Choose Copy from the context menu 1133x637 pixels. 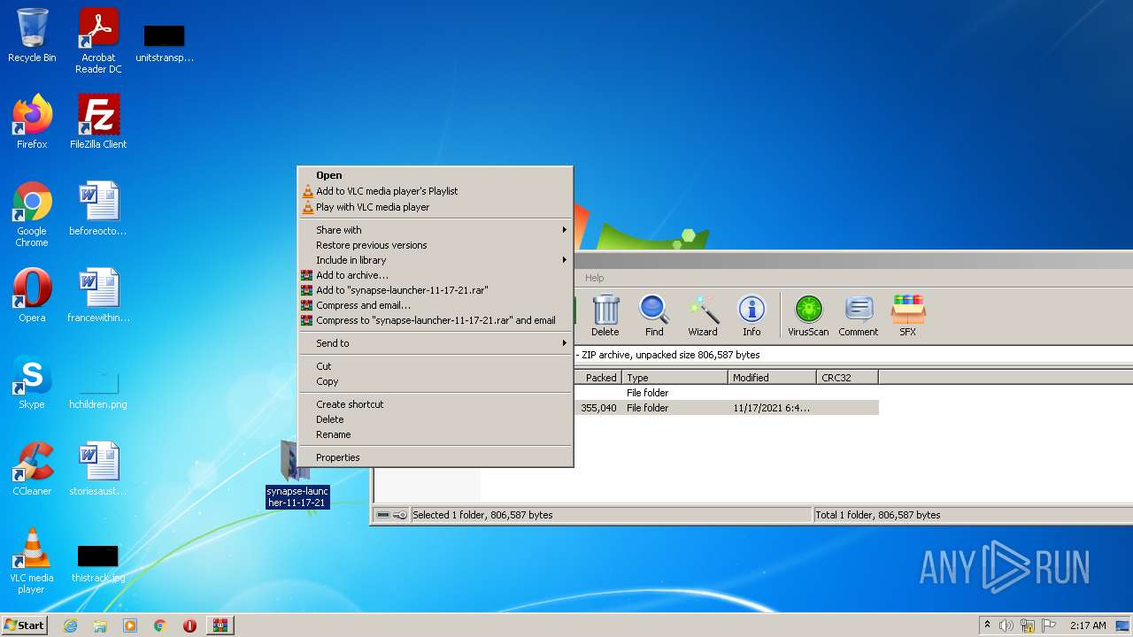(435, 381)
